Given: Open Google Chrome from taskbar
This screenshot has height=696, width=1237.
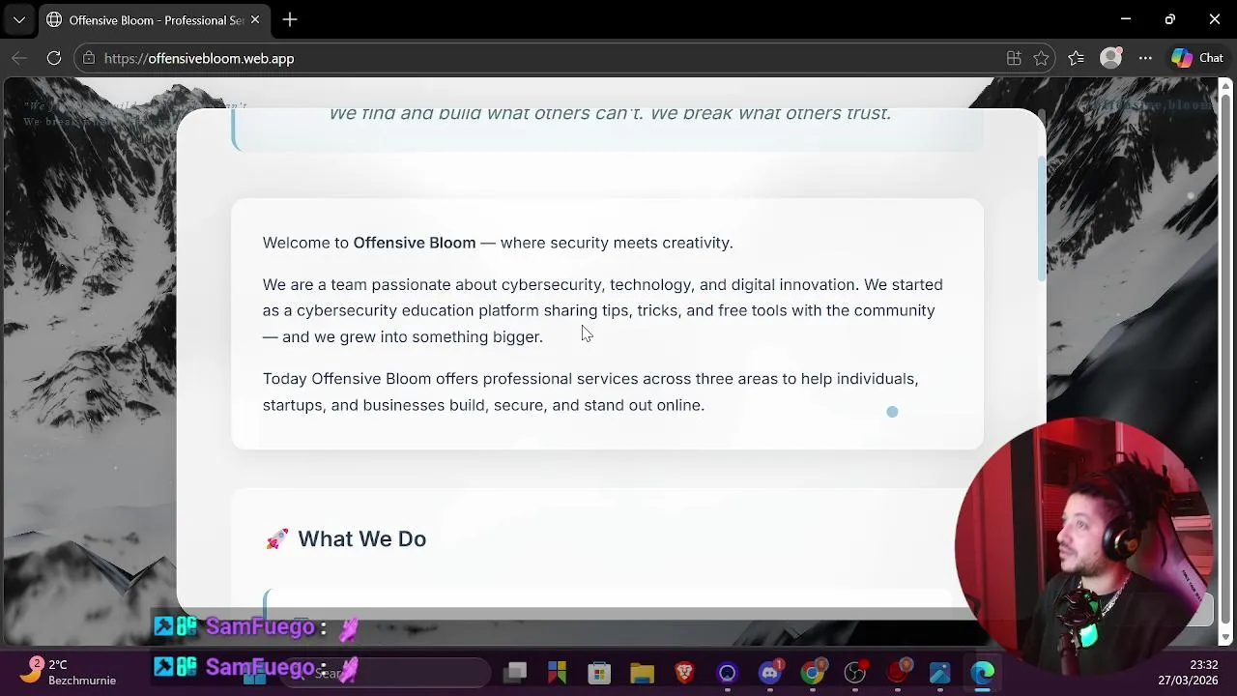Looking at the screenshot, I should click(813, 672).
